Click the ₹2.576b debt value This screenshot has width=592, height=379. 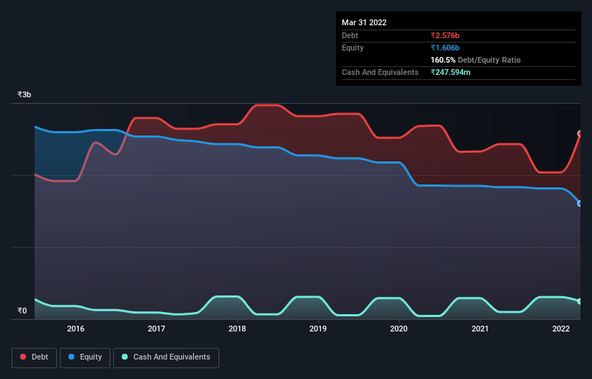click(445, 35)
